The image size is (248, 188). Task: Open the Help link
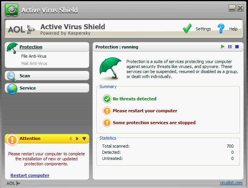click(233, 29)
